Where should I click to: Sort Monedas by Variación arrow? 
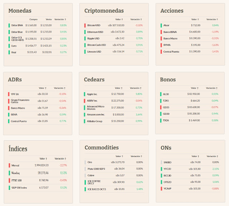click(x=65, y=19)
